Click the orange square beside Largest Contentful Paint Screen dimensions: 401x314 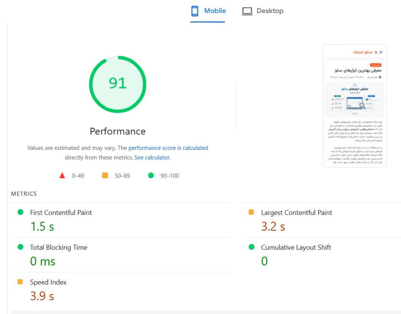tap(251, 212)
